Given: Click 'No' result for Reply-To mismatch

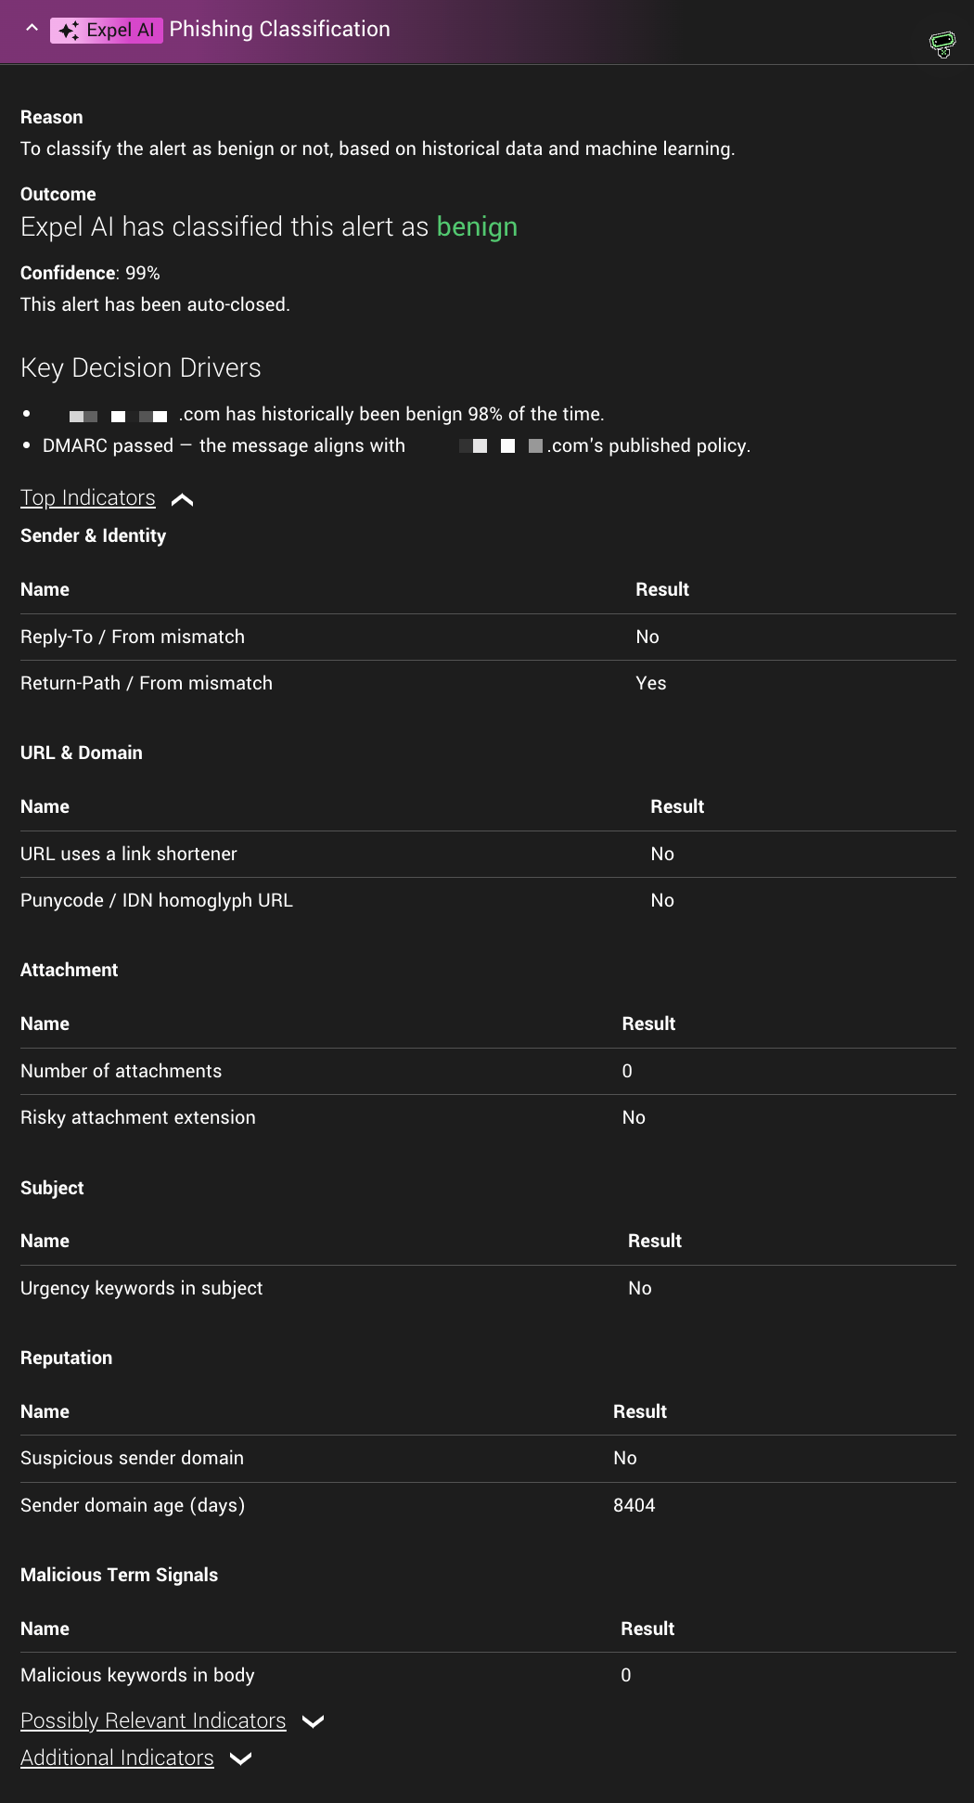Looking at the screenshot, I should (x=647, y=637).
